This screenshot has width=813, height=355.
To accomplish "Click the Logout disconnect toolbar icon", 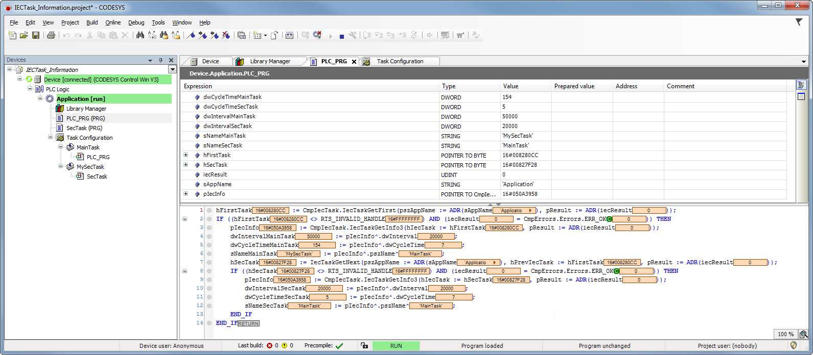I will point(317,35).
